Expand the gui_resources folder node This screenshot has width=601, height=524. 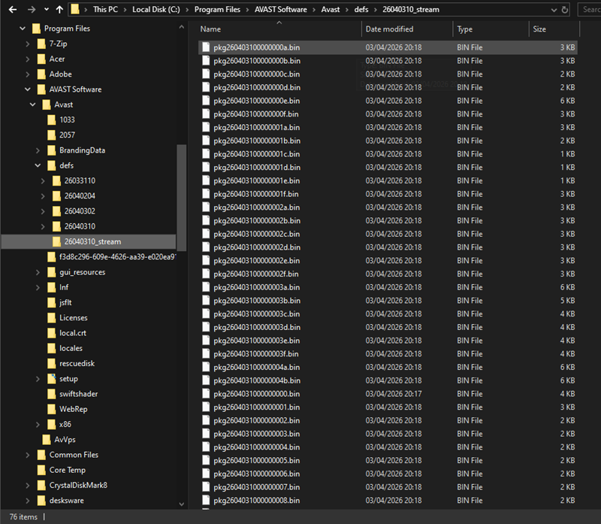pos(38,272)
